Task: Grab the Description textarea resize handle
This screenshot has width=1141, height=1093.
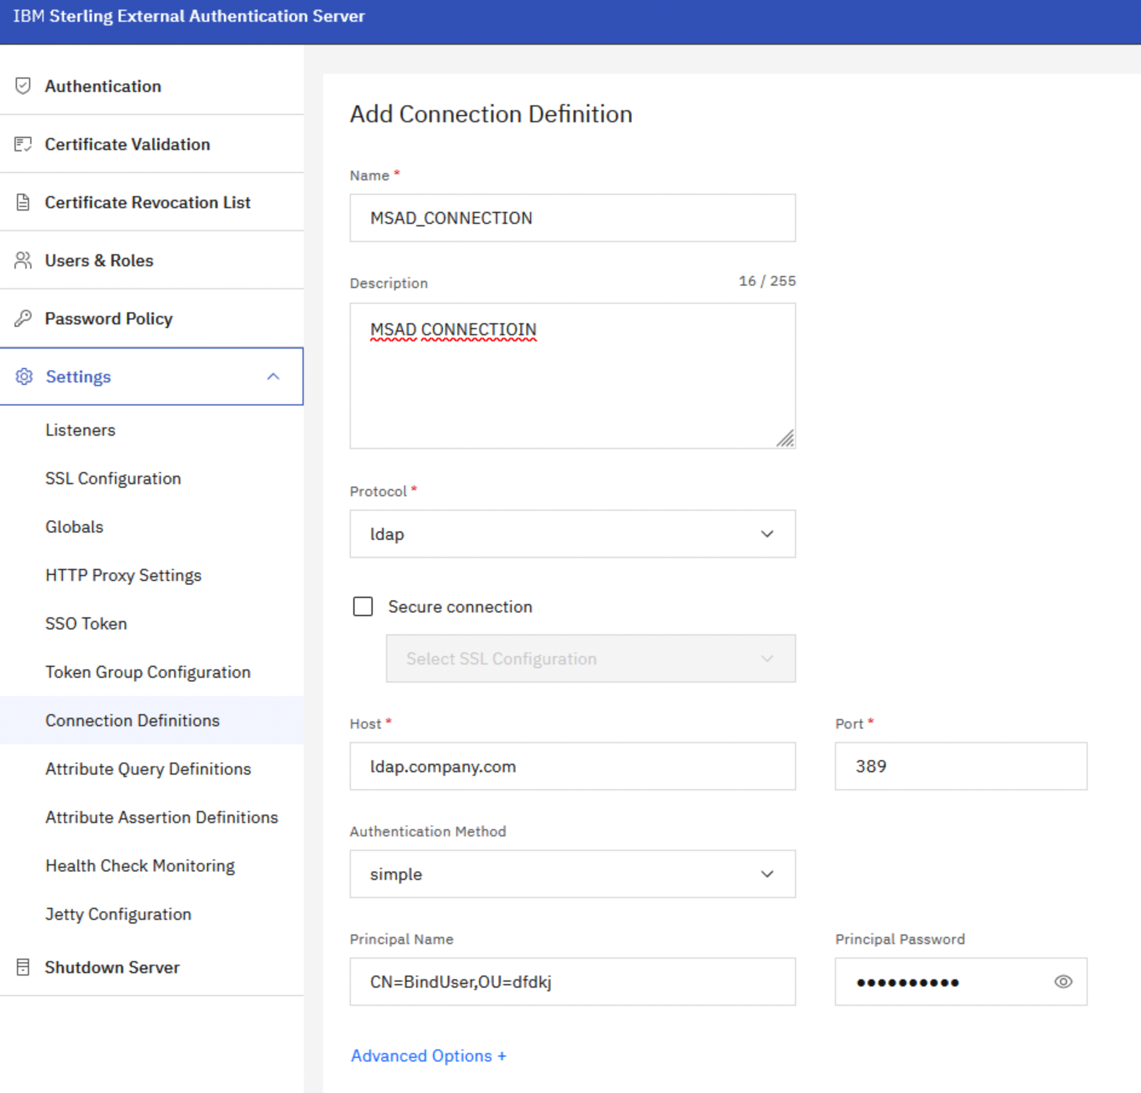Action: click(x=785, y=438)
